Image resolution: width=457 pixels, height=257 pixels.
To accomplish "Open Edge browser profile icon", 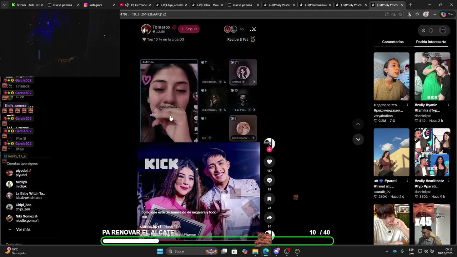I will point(426,14).
